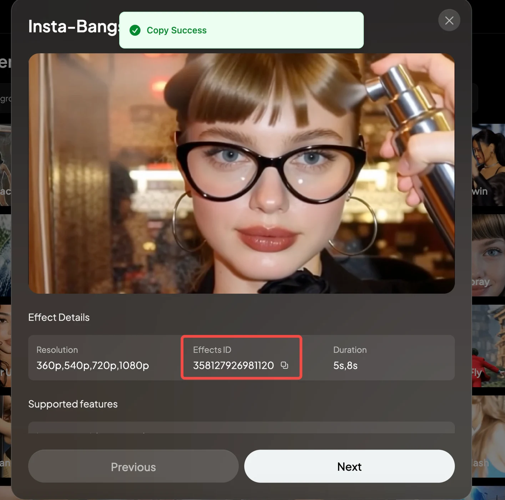This screenshot has height=500, width=505.
Task: Open the background thumbnail labeled Fly
Action: click(x=488, y=346)
